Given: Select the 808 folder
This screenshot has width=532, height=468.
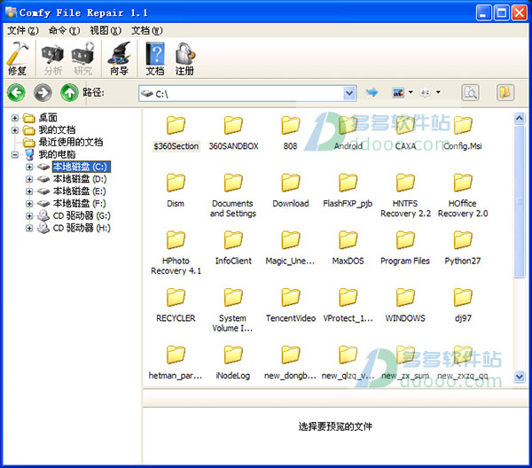Looking at the screenshot, I should (291, 133).
